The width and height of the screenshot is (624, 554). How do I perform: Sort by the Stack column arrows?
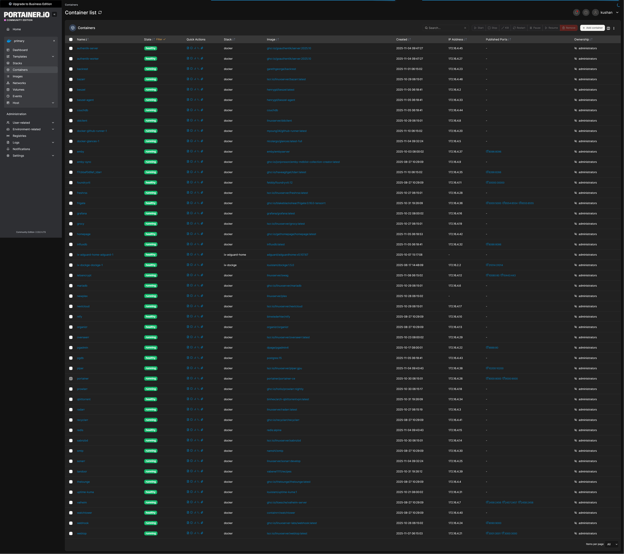234,40
